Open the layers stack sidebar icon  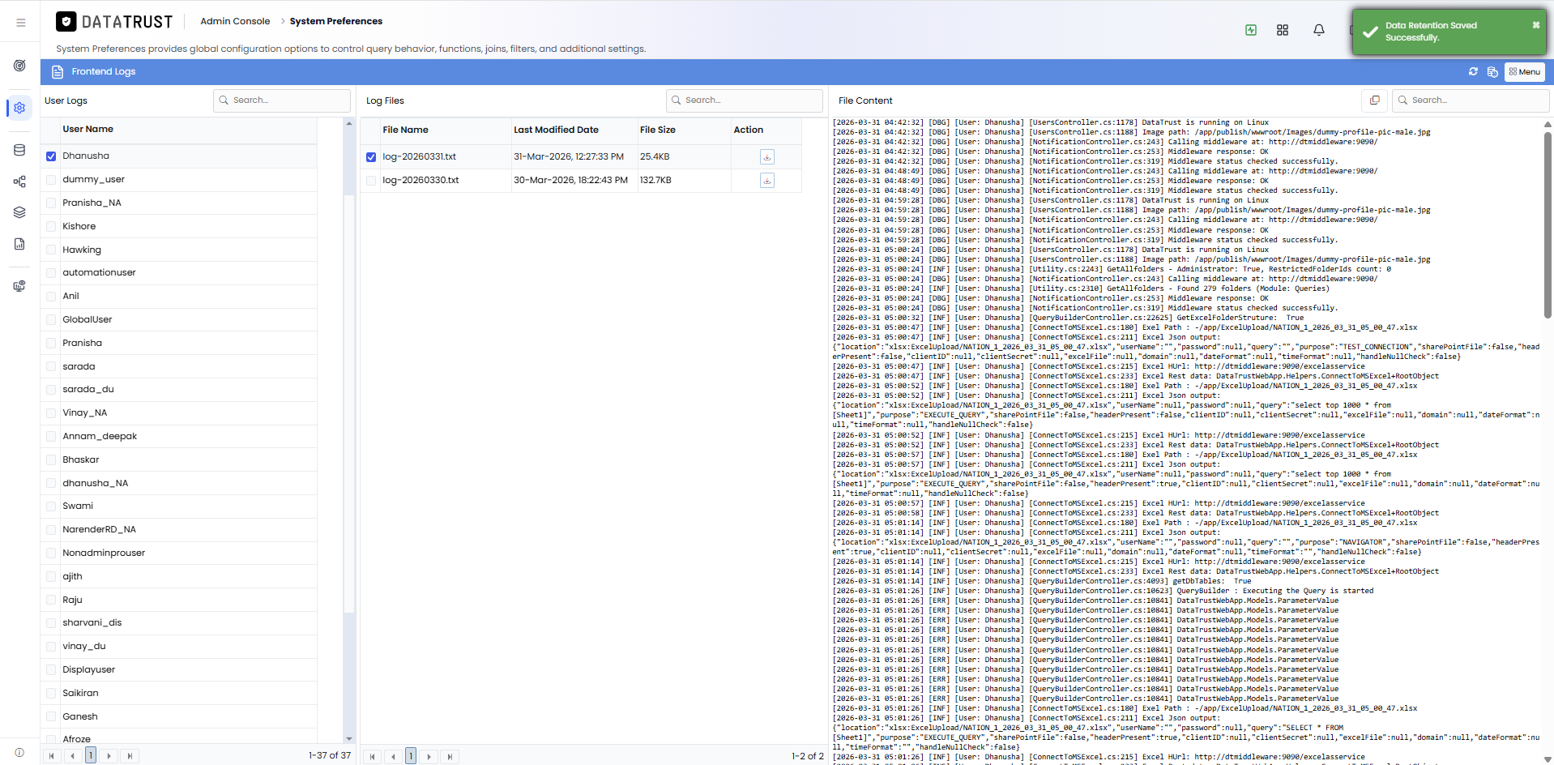pos(19,212)
